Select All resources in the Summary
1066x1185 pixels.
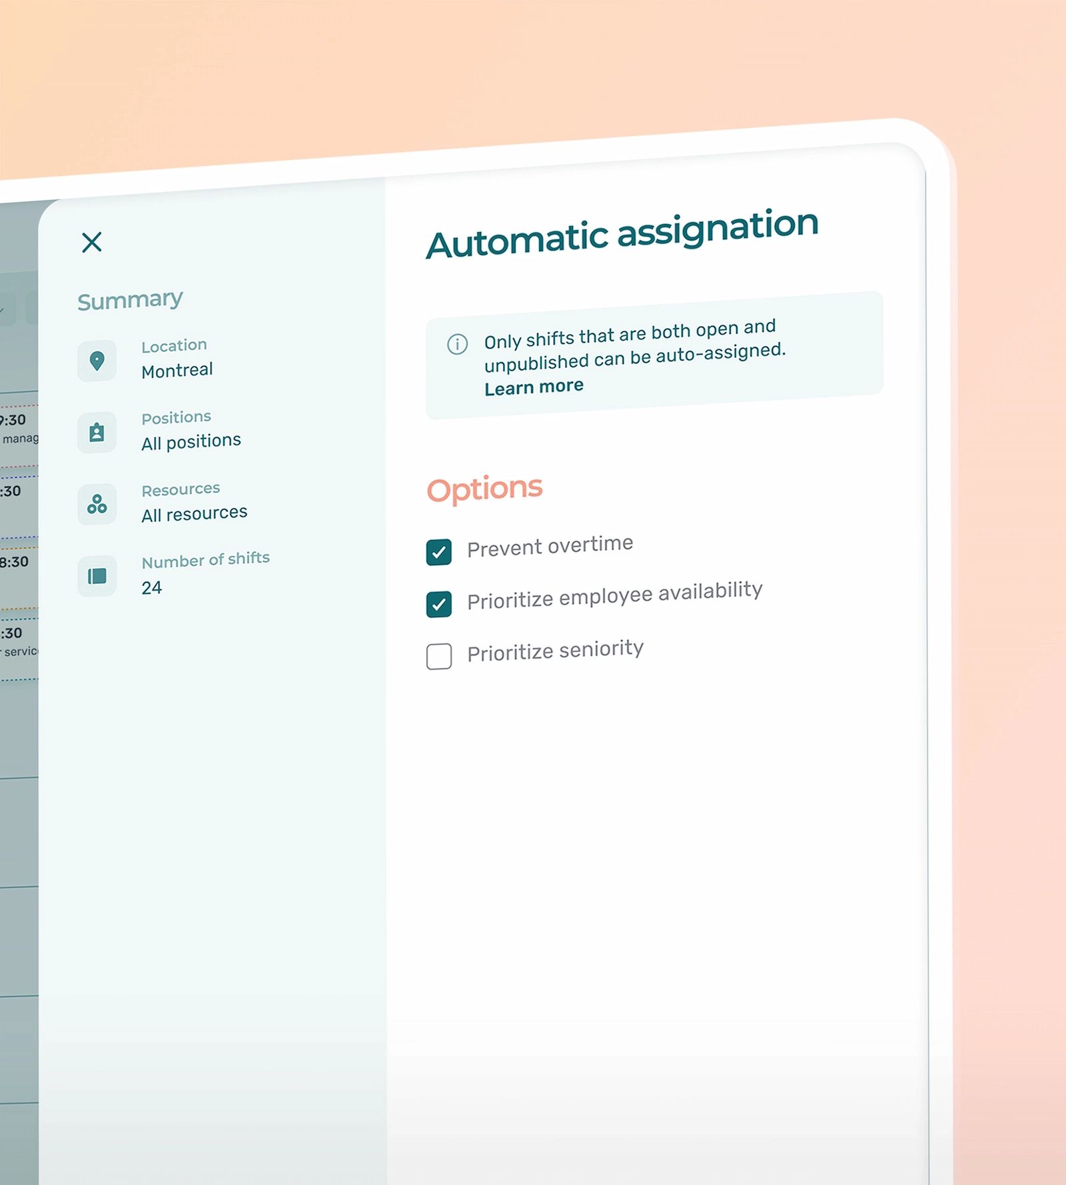194,512
